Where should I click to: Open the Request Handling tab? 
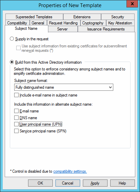pyautogui.click(x=64, y=23)
